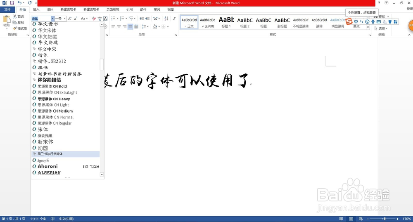The image size is (413, 222).
Task: Activate the Format Painter 格式刷
Action: click(20, 28)
